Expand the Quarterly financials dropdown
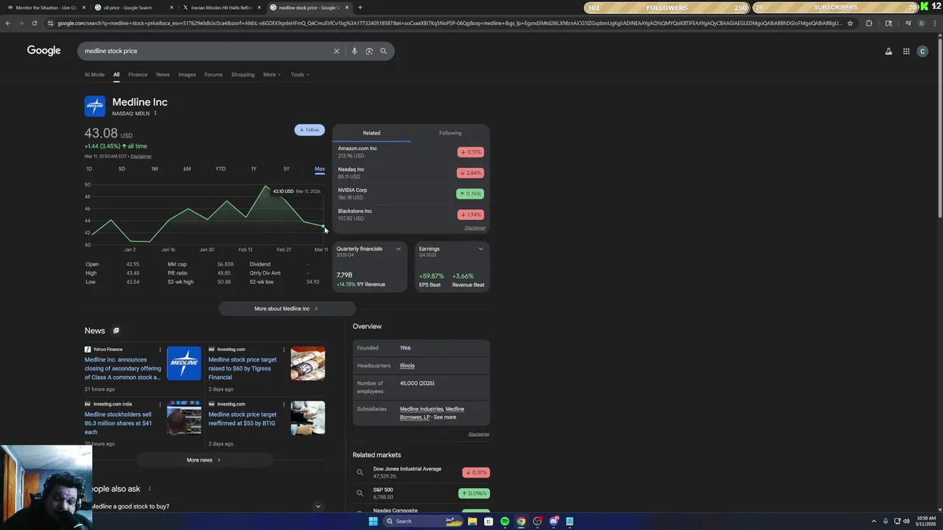943x530 pixels. coord(399,249)
